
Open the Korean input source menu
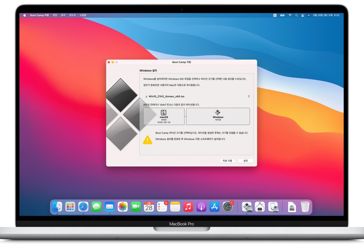[275, 15]
